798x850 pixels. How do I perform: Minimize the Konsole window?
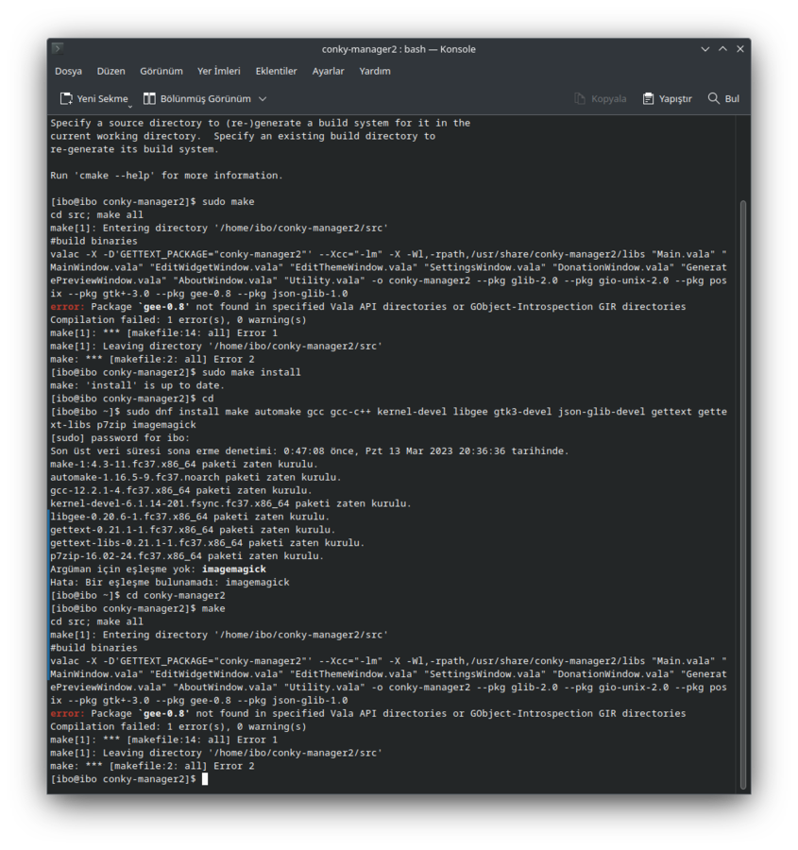pos(705,49)
